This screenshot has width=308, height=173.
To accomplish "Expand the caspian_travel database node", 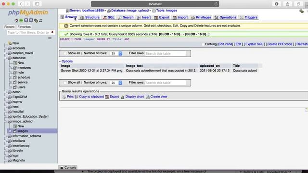I will click(5, 53).
